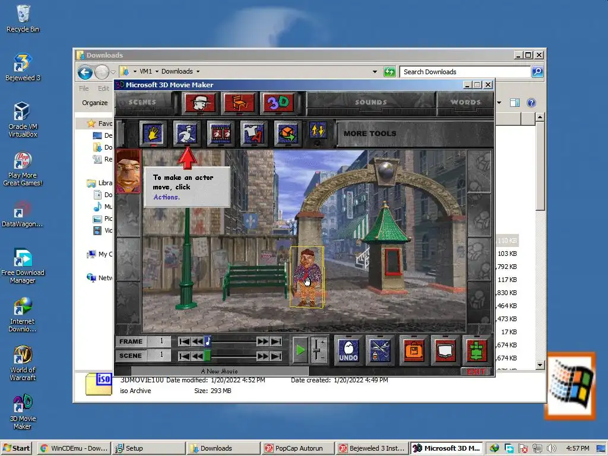Image resolution: width=608 pixels, height=456 pixels.
Task: Step forward one frame in FRAME row
Action: click(262, 341)
